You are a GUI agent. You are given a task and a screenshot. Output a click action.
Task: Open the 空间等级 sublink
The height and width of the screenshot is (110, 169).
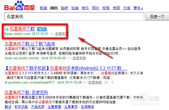[x=87, y=107]
